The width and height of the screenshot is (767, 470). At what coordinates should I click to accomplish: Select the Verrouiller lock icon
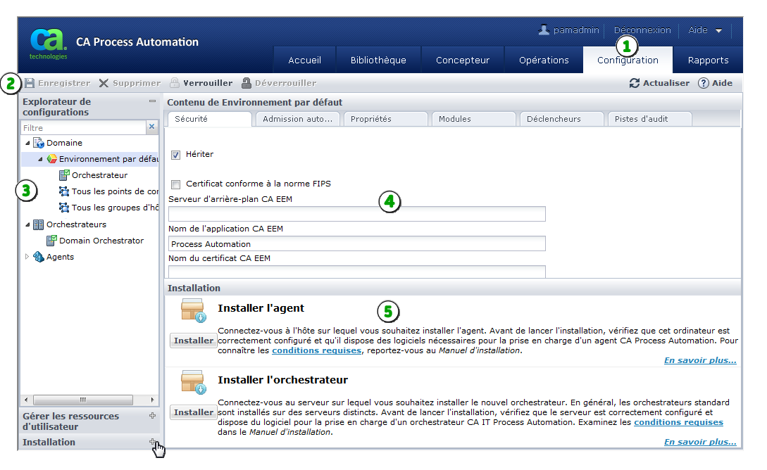[175, 82]
